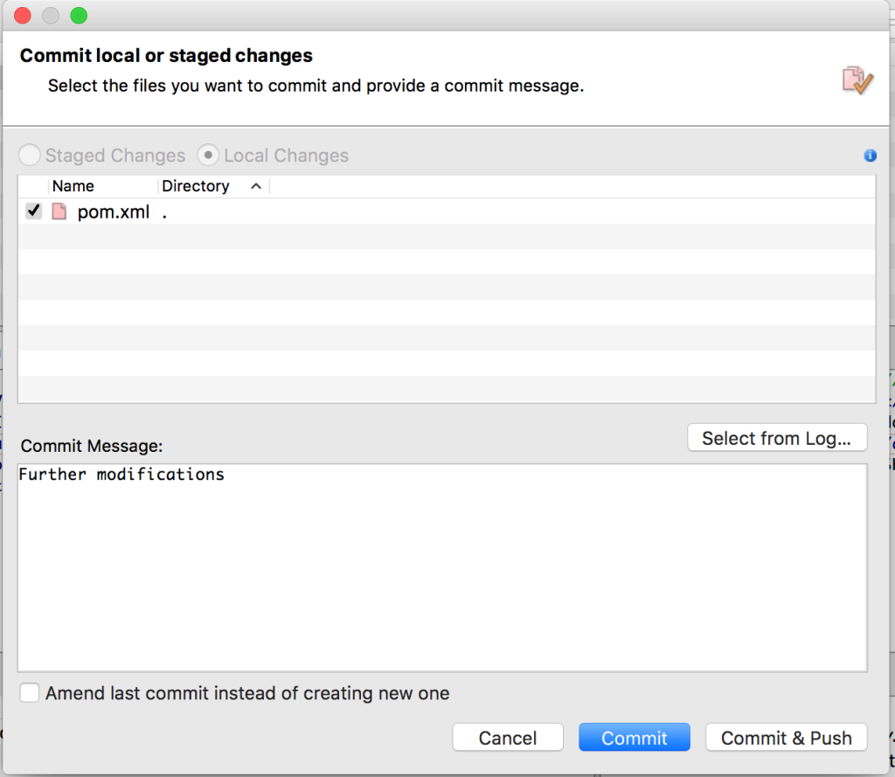895x777 pixels.
Task: Click the Commit & Push button
Action: [x=786, y=738]
